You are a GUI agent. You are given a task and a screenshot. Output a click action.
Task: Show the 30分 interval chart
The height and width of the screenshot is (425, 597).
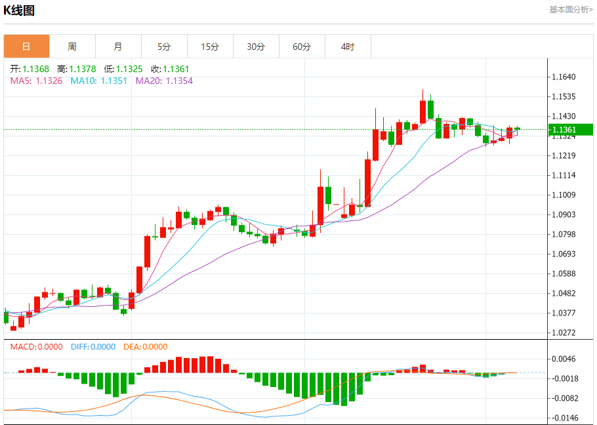[x=256, y=47]
